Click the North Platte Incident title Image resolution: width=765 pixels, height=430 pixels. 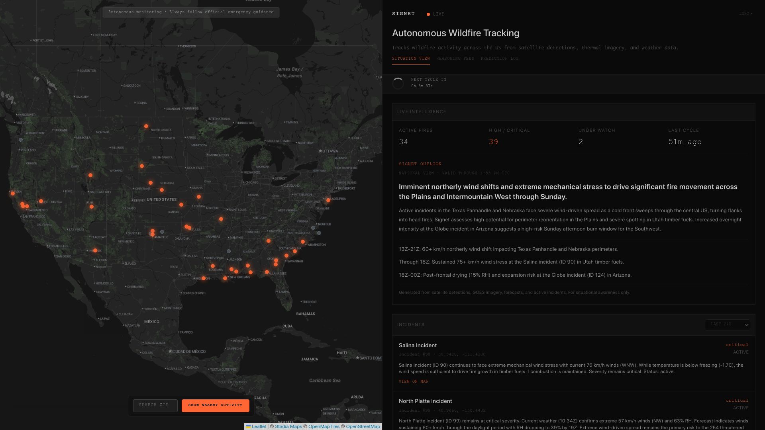(425, 401)
